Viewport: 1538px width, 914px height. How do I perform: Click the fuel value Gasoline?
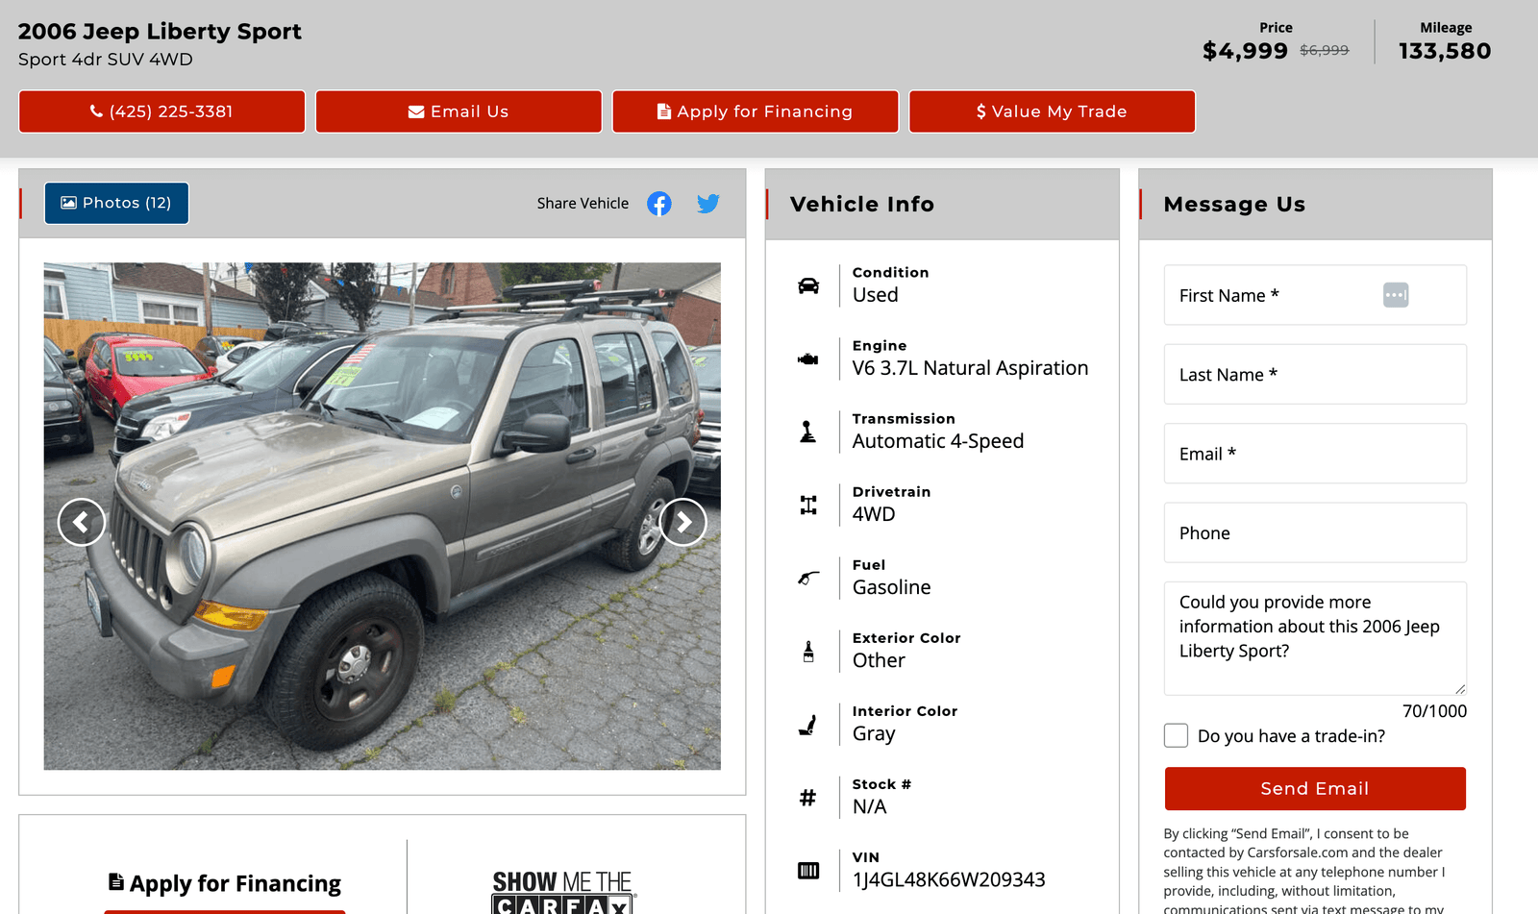coord(891,587)
